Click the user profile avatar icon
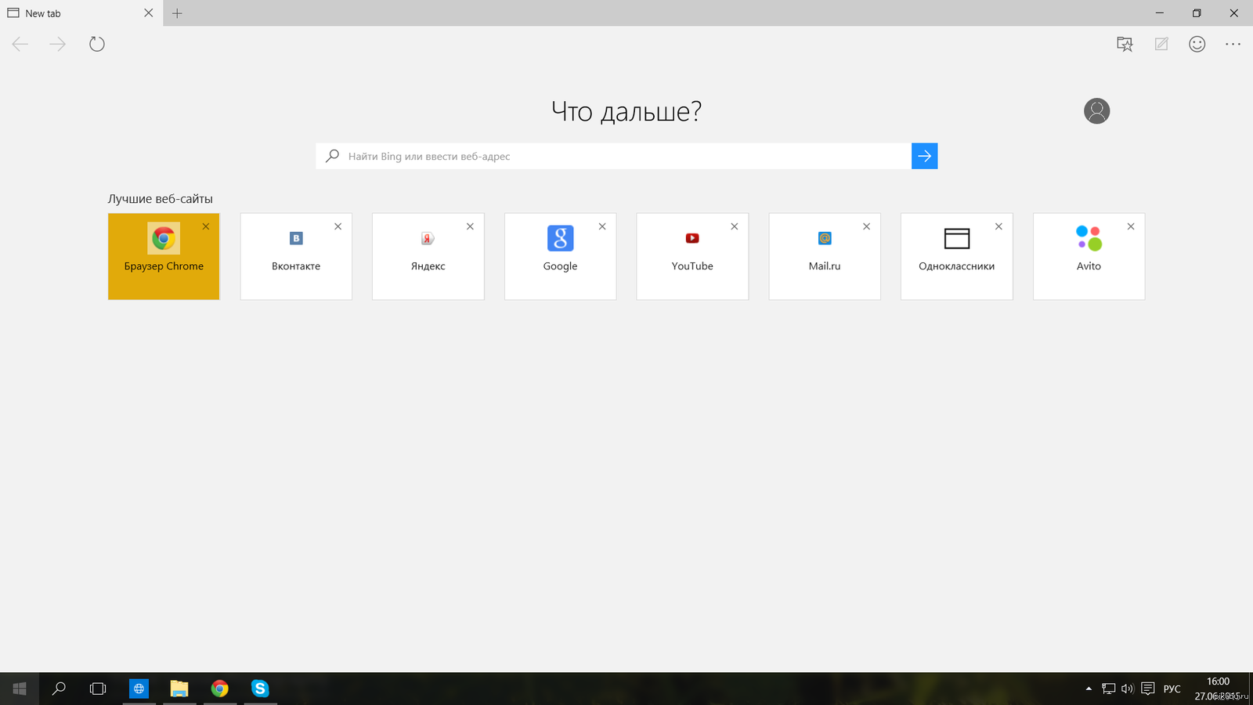Screen dimensions: 1253x705 pos(1096,111)
